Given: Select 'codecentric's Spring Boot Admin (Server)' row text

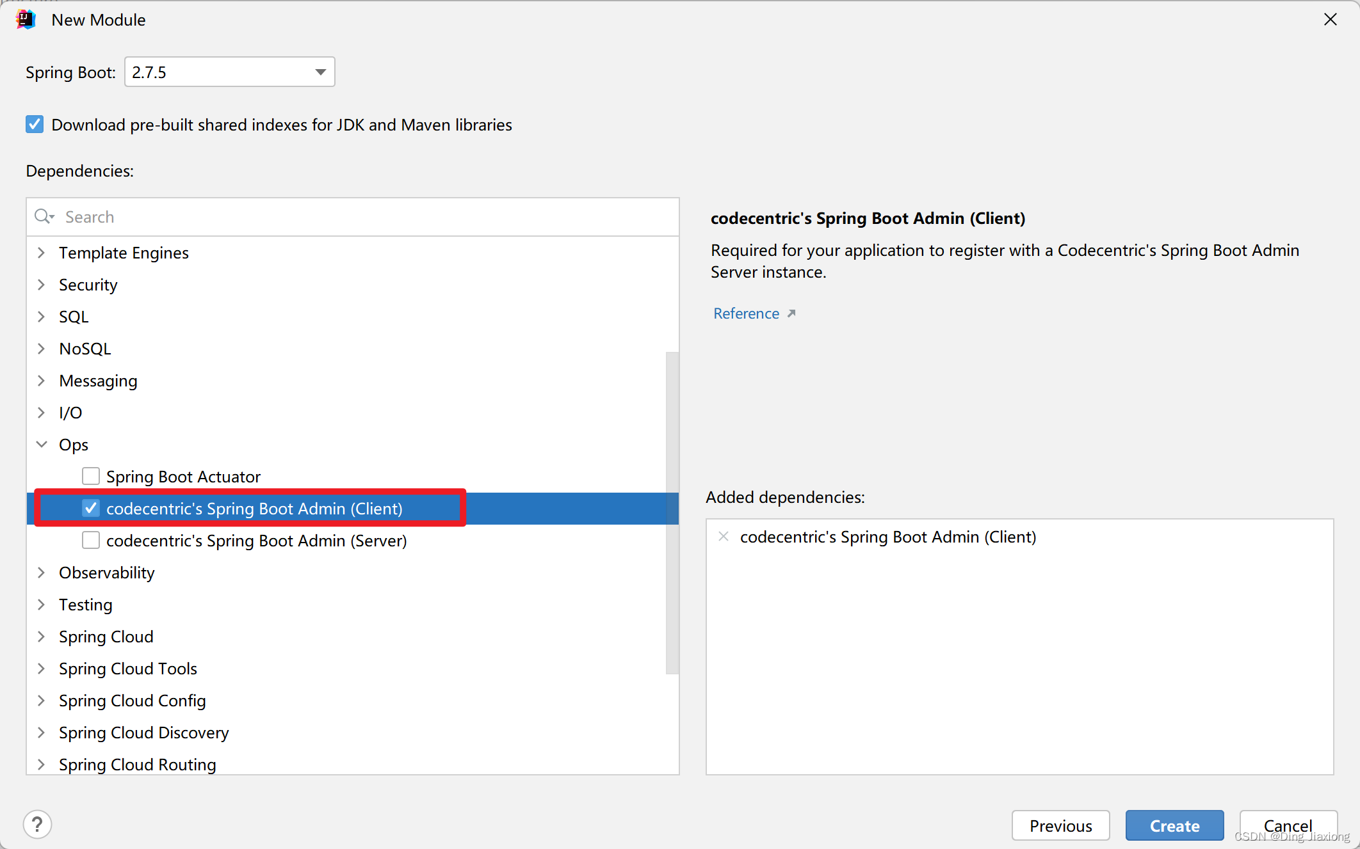Looking at the screenshot, I should 256,541.
